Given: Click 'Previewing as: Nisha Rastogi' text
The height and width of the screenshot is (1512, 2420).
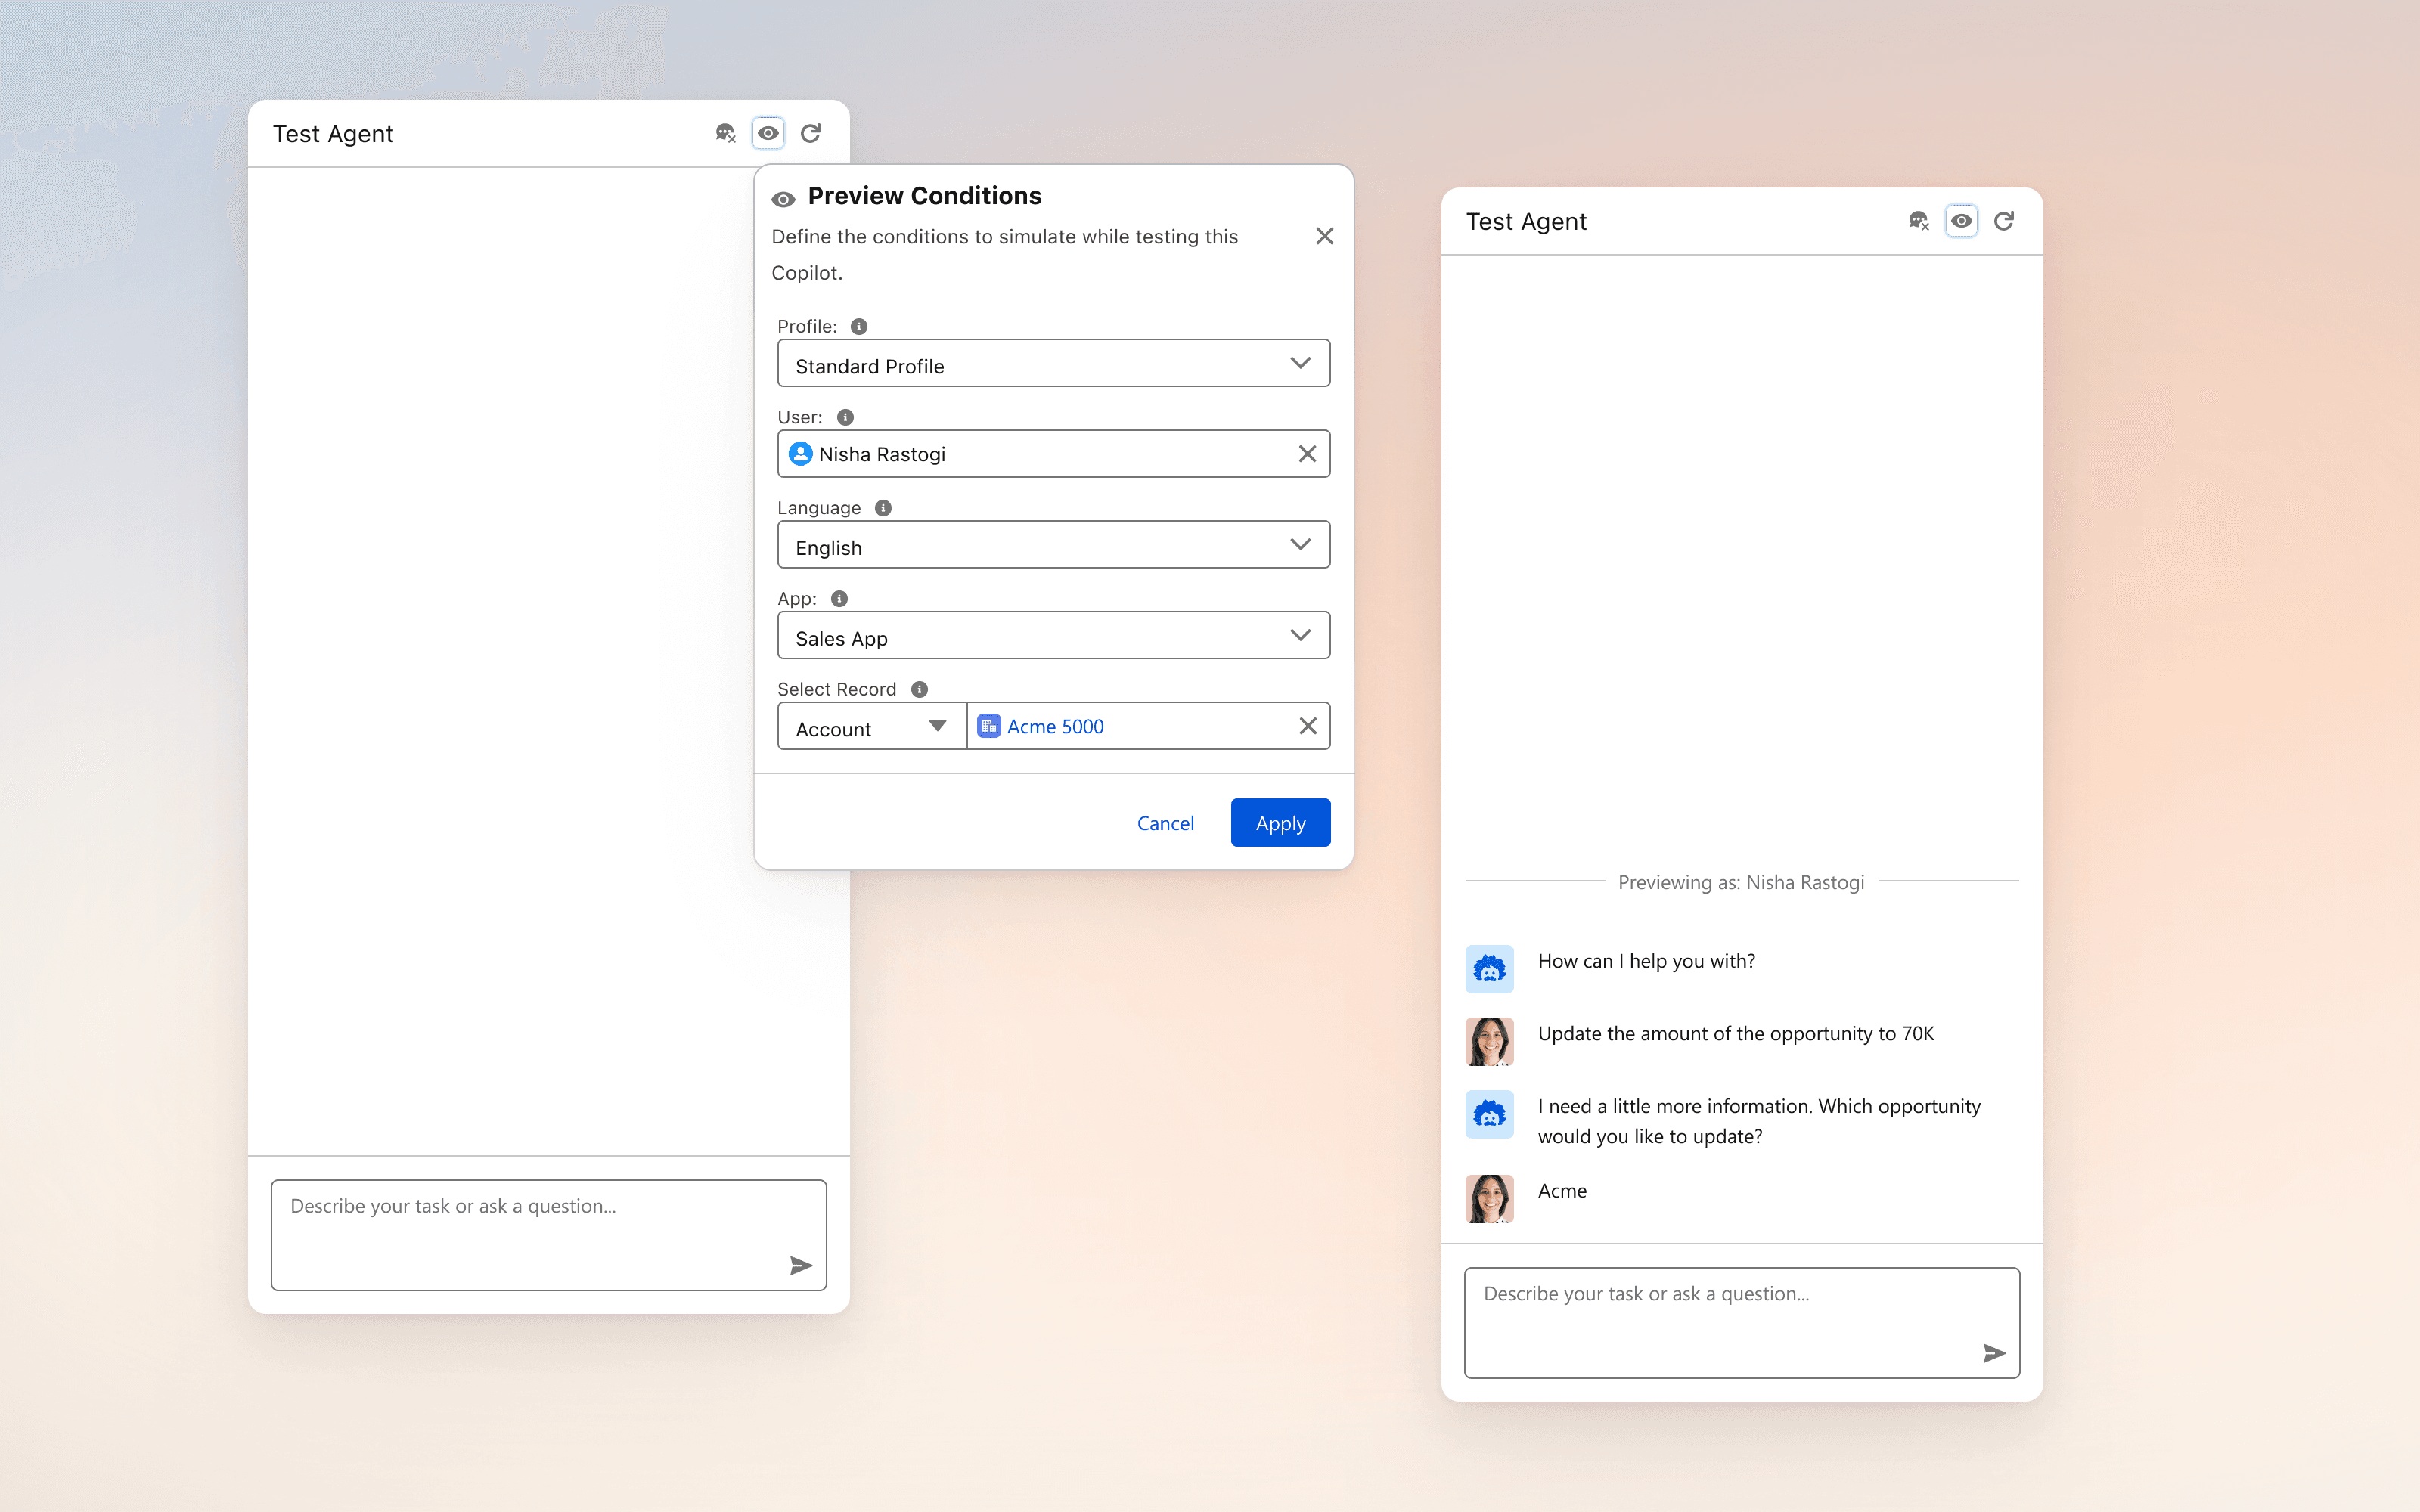Looking at the screenshot, I should click(x=1741, y=882).
